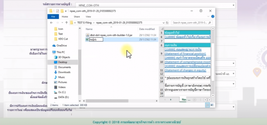This screenshot has width=267, height=125.
Task: Select the Icon folder in navigation pane
Action: pyautogui.click(x=60, y=29)
